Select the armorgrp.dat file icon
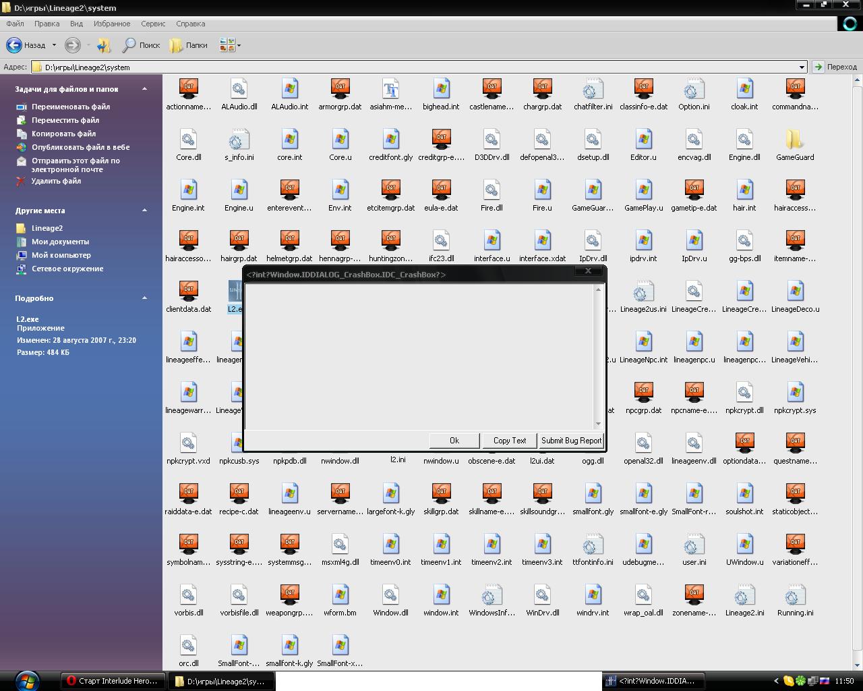This screenshot has height=691, width=863. coord(340,88)
